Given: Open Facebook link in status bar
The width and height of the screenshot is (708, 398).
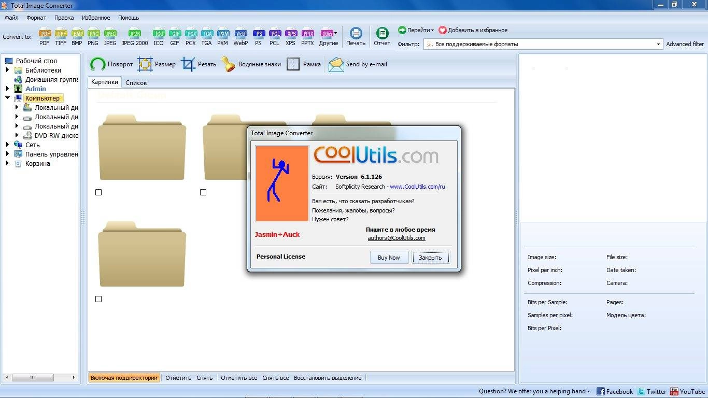Looking at the screenshot, I should tap(615, 392).
